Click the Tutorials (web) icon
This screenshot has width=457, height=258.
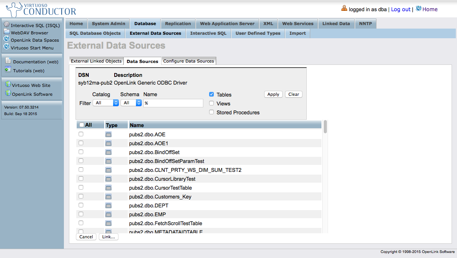(8, 70)
